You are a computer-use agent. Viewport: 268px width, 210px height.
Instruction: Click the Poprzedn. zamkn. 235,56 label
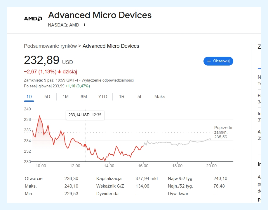point(223,132)
